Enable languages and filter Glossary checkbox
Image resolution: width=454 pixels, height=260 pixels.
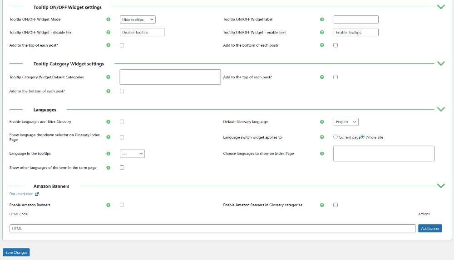[x=122, y=122]
